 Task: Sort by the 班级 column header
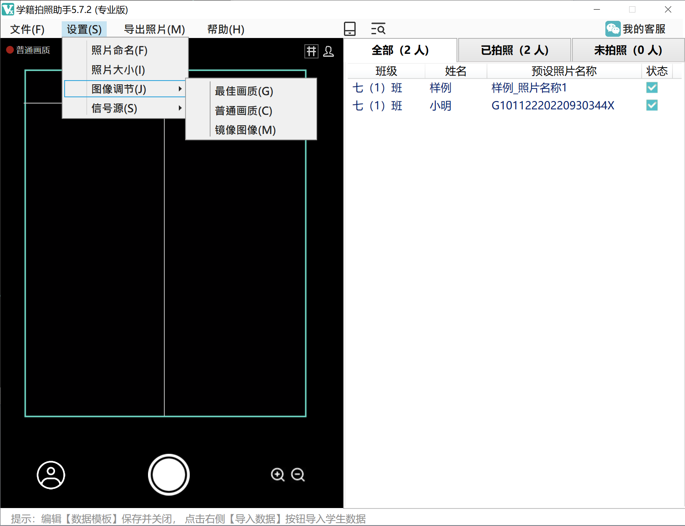click(386, 71)
